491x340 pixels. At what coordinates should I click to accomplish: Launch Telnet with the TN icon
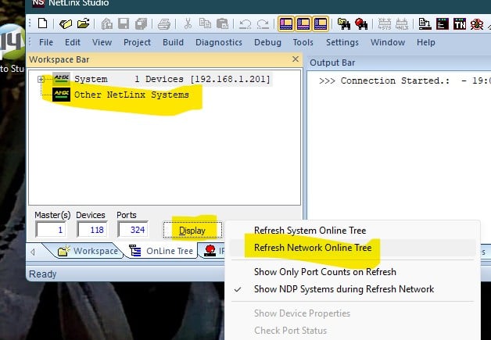[460, 23]
